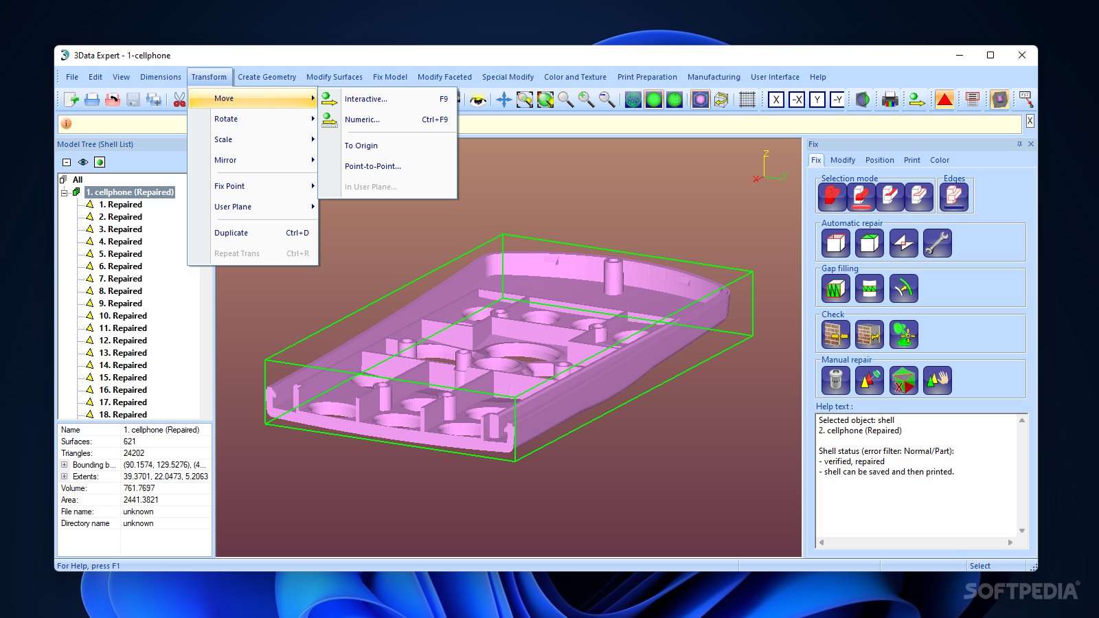Choose Numeric... move option
This screenshot has height=618, width=1099.
pos(388,119)
